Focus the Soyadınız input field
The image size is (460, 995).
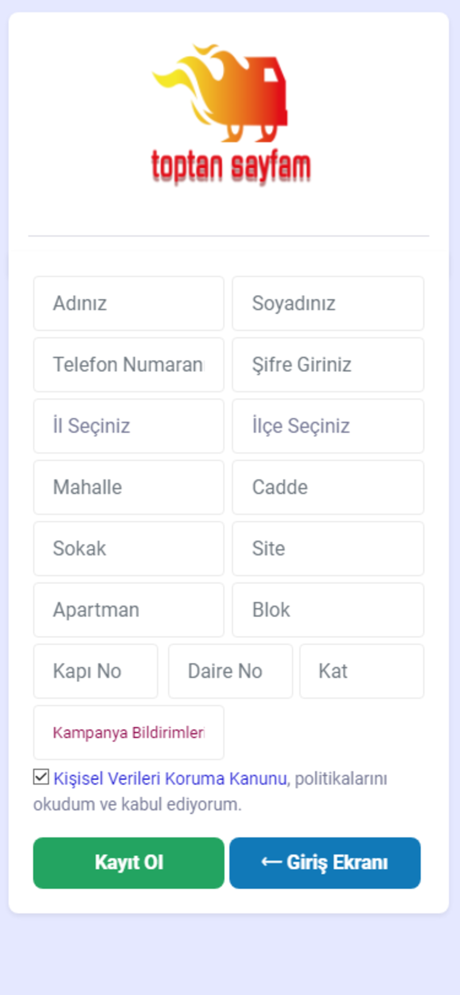(328, 303)
